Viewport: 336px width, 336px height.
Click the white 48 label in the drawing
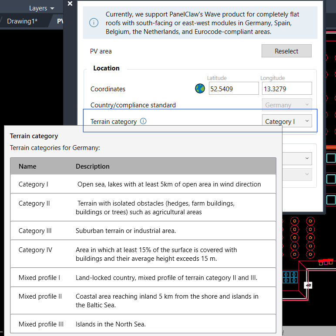(309, 285)
